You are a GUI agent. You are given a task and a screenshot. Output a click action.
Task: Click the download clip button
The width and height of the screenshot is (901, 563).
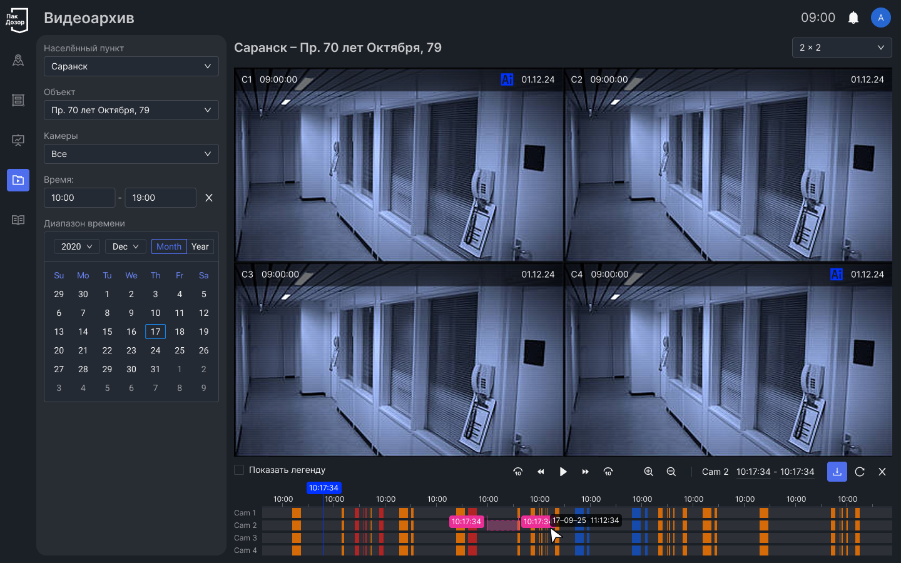tap(837, 472)
